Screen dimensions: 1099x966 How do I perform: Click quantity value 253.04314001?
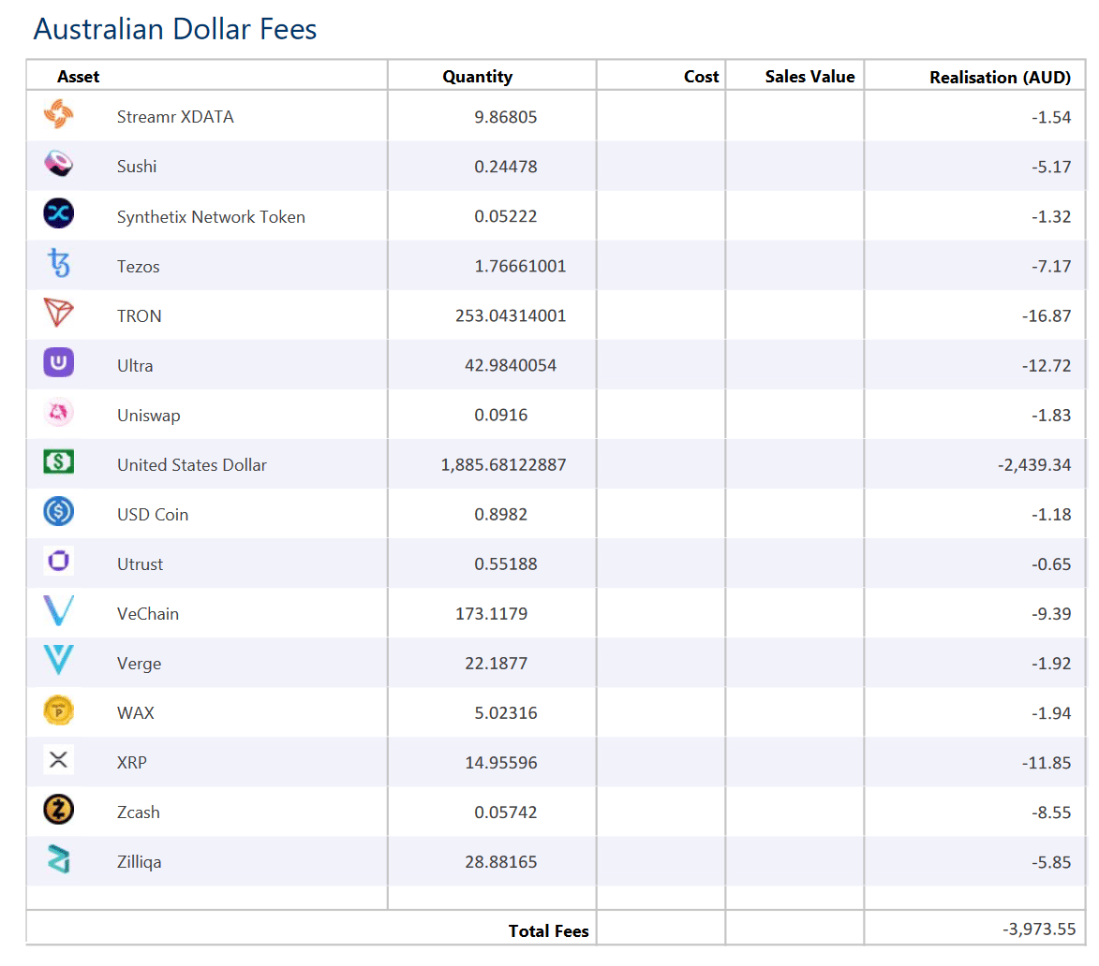[x=511, y=315]
